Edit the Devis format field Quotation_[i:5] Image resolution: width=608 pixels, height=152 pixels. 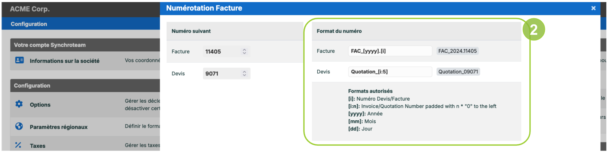pos(390,72)
